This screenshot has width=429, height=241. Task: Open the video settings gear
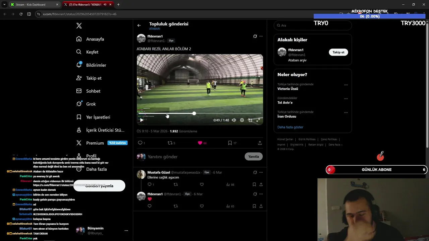click(242, 120)
